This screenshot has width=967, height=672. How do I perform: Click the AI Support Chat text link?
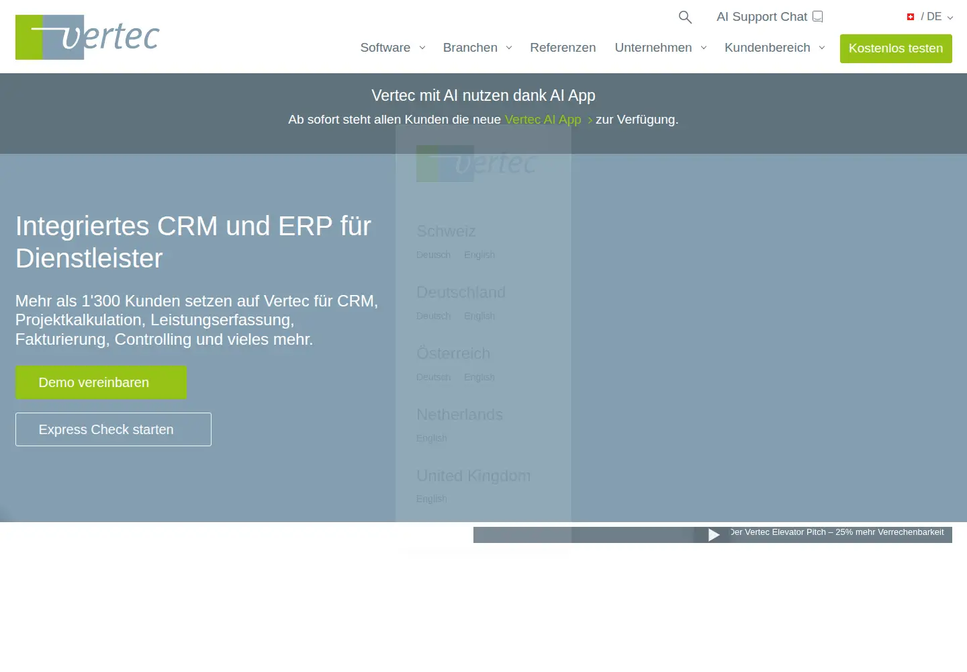point(762,17)
